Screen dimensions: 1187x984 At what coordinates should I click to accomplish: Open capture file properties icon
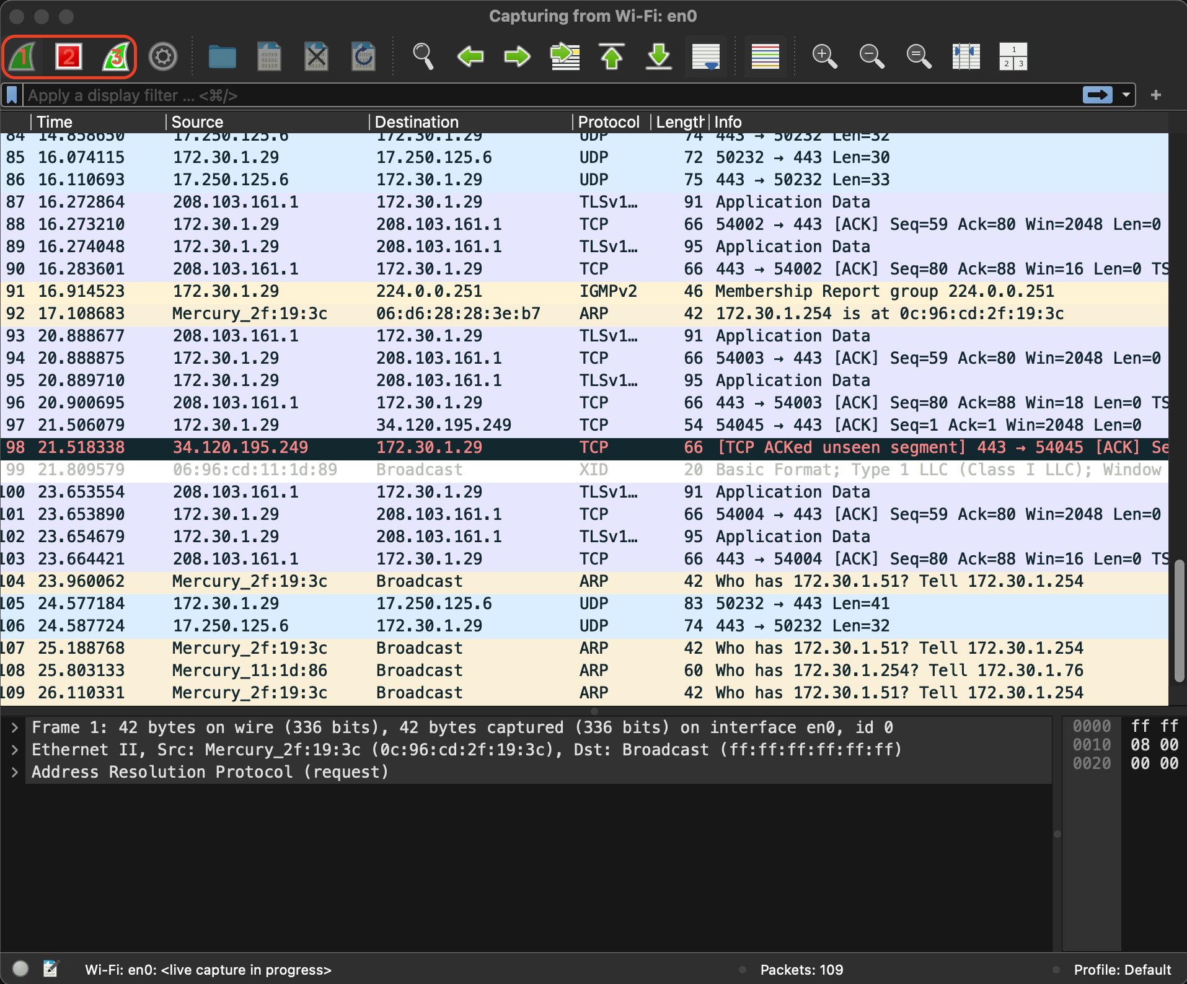(51, 969)
